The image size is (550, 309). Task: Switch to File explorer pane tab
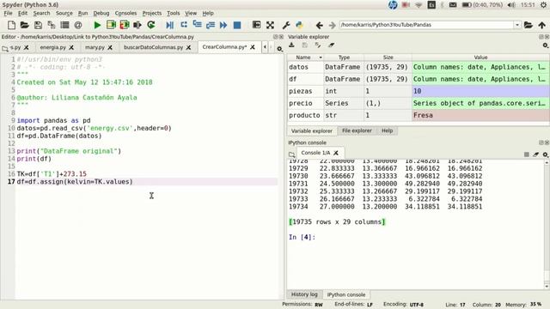[357, 130]
